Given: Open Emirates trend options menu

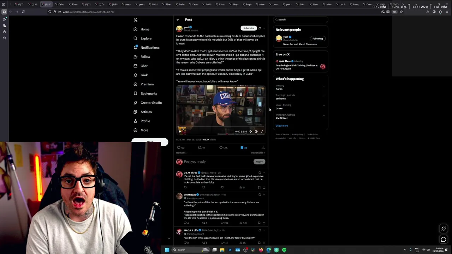Looking at the screenshot, I should (324, 96).
